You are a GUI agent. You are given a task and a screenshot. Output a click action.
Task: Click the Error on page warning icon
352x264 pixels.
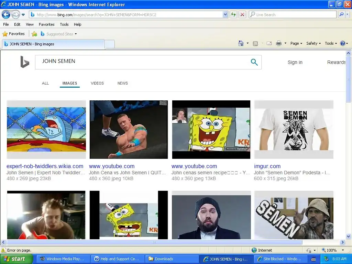(x=3, y=250)
